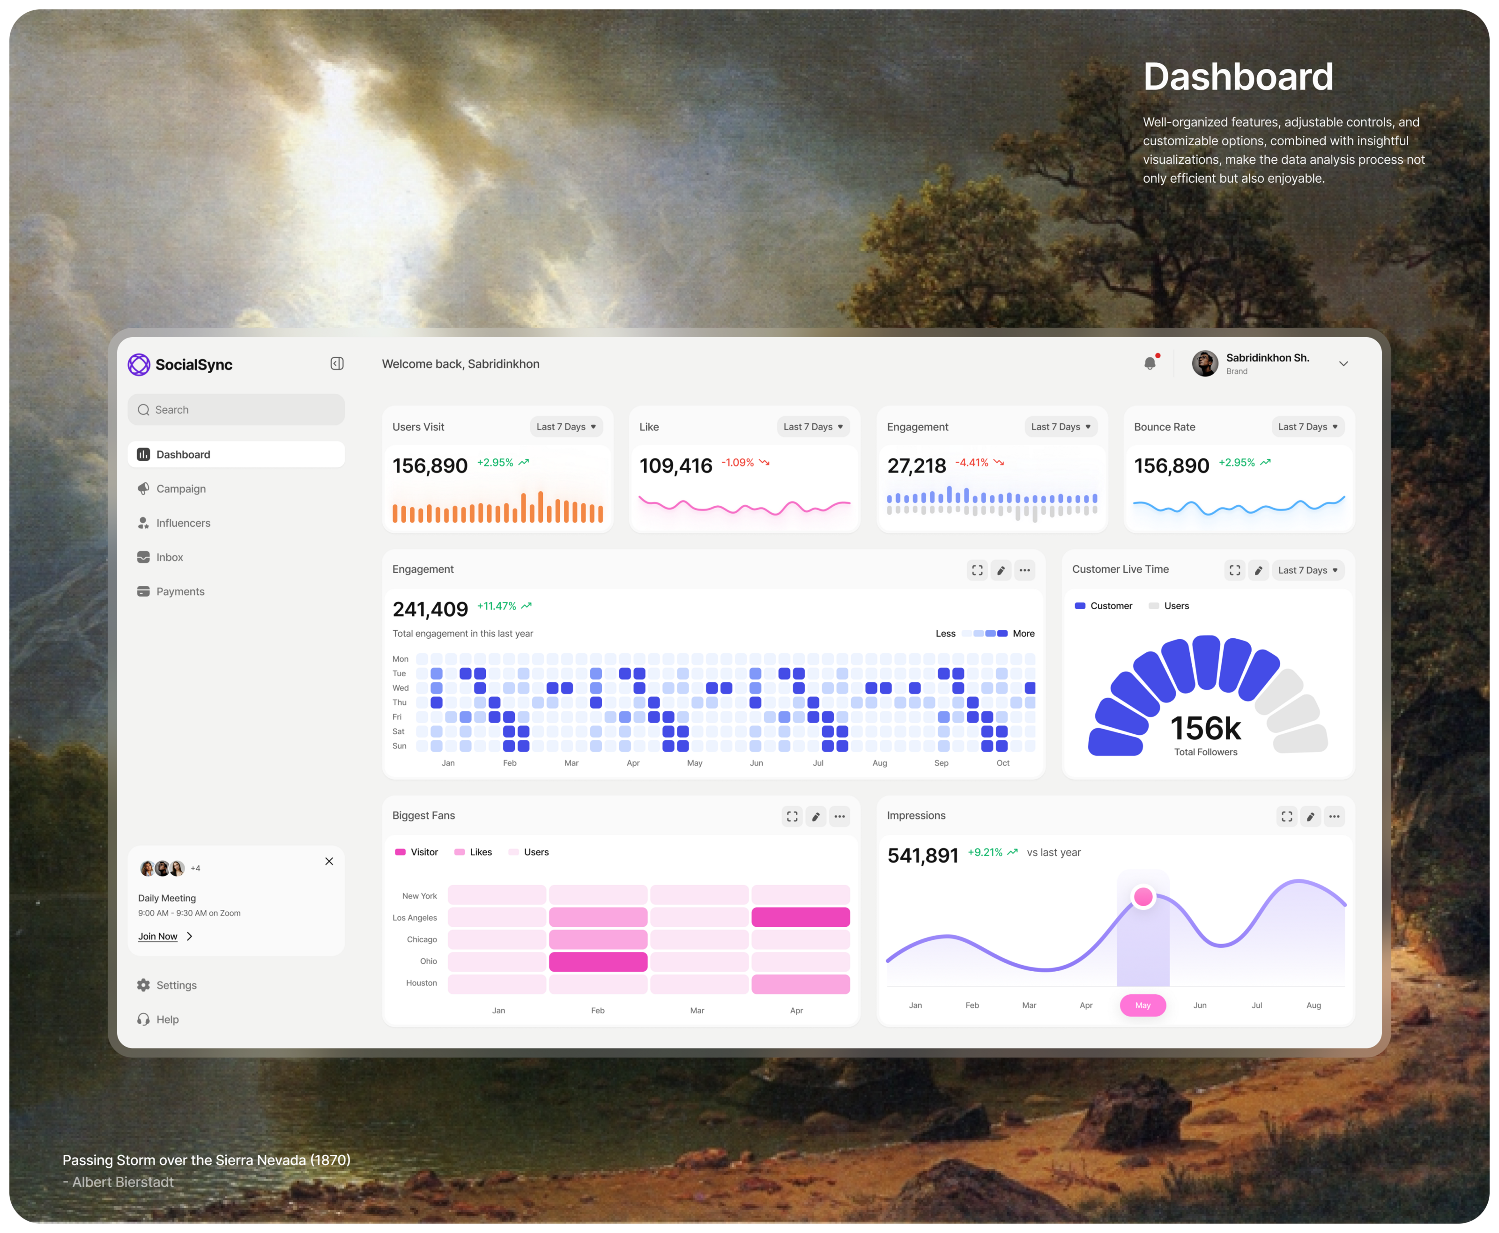Toggle the Visitor legend in Biggest Fans
Viewport: 1499px width, 1233px height.
pos(417,852)
